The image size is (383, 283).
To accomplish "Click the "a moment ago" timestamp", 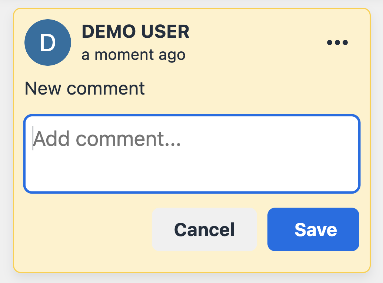I will [x=133, y=55].
